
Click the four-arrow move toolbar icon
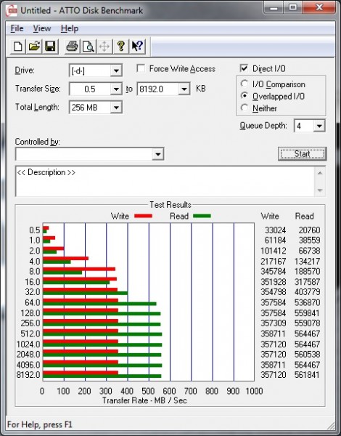104,47
